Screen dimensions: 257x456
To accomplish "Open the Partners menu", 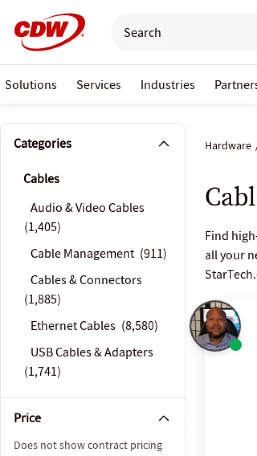I will click(236, 85).
